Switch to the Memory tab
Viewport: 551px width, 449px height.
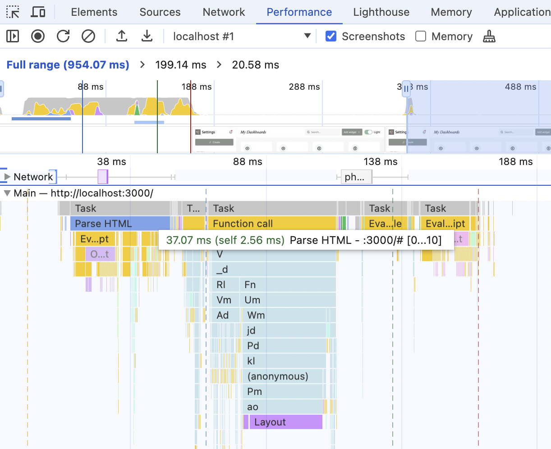[450, 12]
